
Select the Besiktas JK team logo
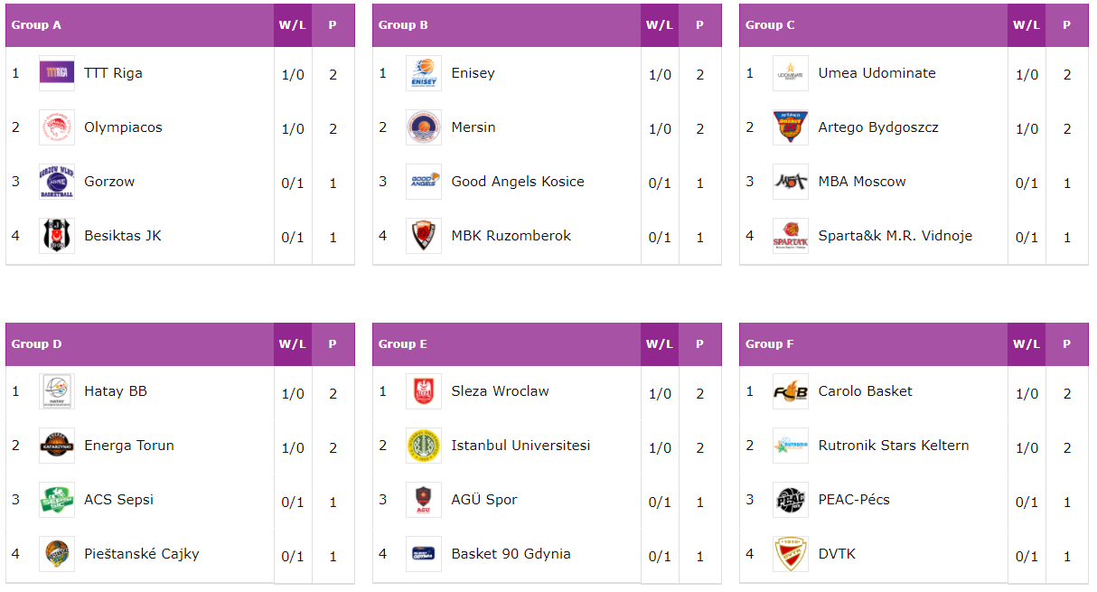point(57,236)
